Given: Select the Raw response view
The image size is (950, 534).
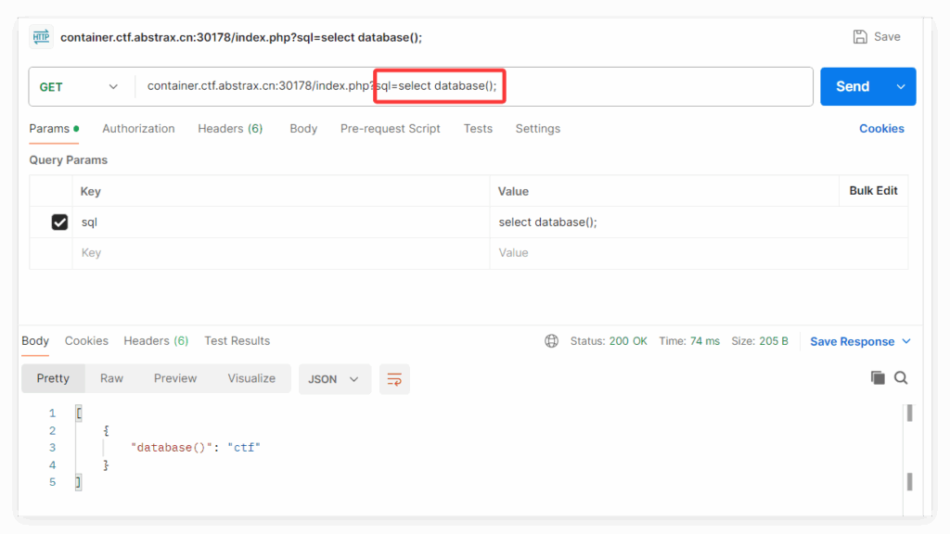Looking at the screenshot, I should click(111, 378).
